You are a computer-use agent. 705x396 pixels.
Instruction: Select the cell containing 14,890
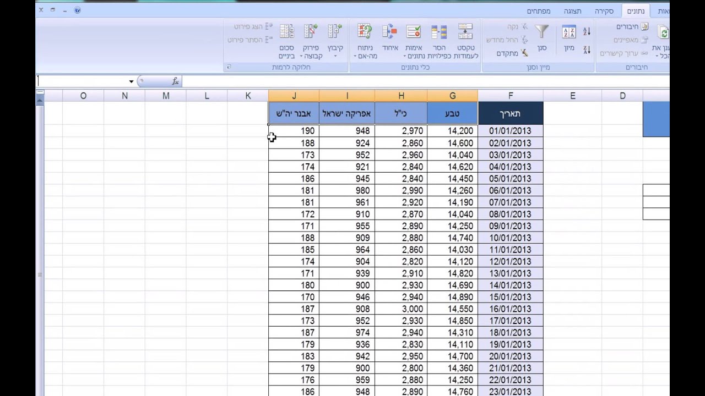452,297
